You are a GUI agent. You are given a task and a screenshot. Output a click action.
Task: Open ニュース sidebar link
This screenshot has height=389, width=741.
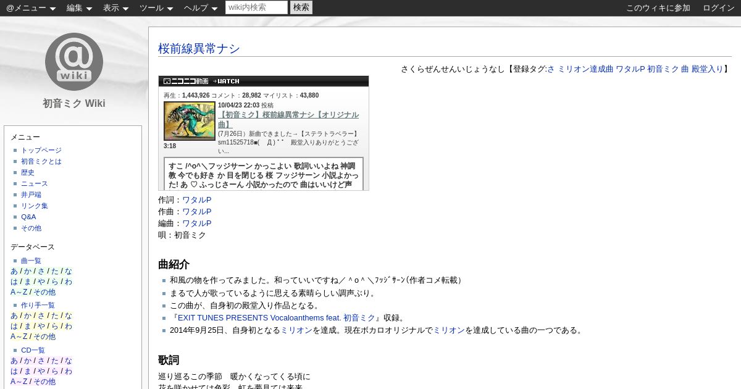[35, 183]
